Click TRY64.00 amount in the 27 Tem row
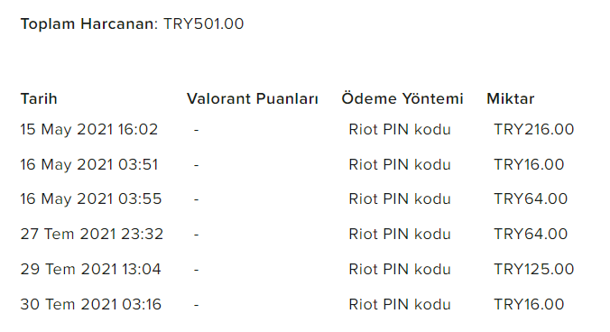The image size is (610, 332). tap(531, 234)
